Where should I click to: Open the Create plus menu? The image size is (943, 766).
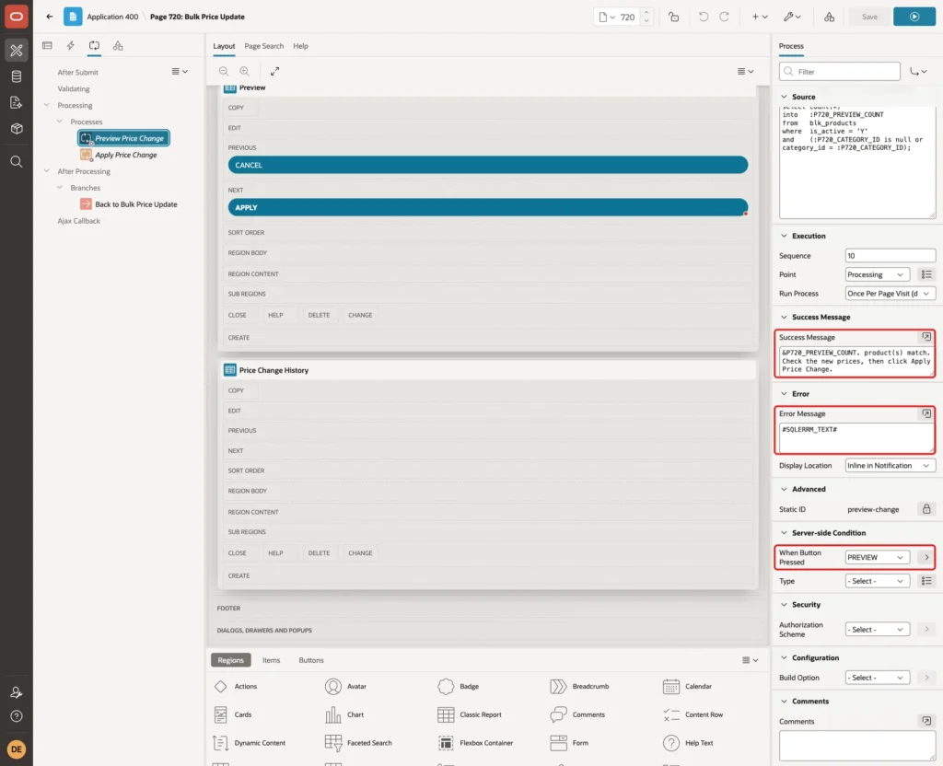(760, 17)
